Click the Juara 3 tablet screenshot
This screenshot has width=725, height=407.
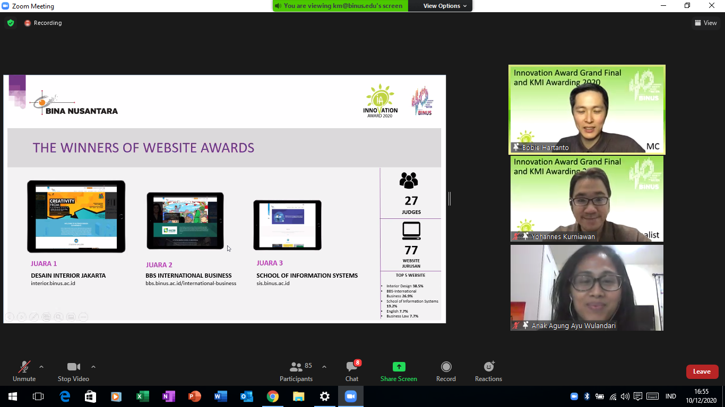[x=287, y=225]
